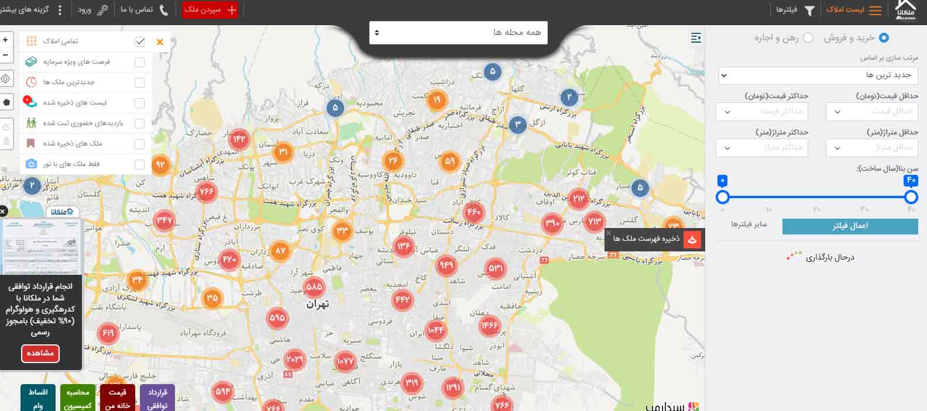
Task: Check ملک های ذخیره شده checkbox
Action: point(139,144)
